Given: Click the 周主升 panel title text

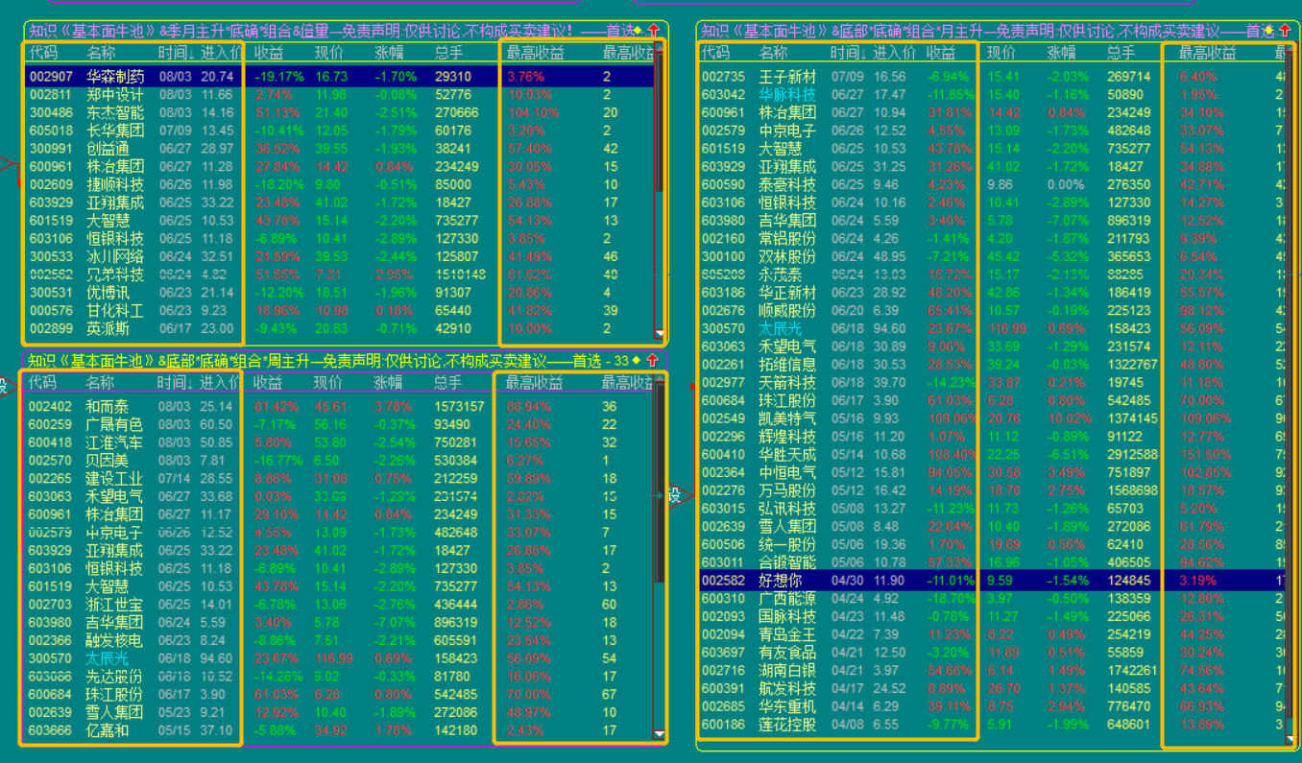Looking at the screenshot, I should pyautogui.click(x=328, y=361).
